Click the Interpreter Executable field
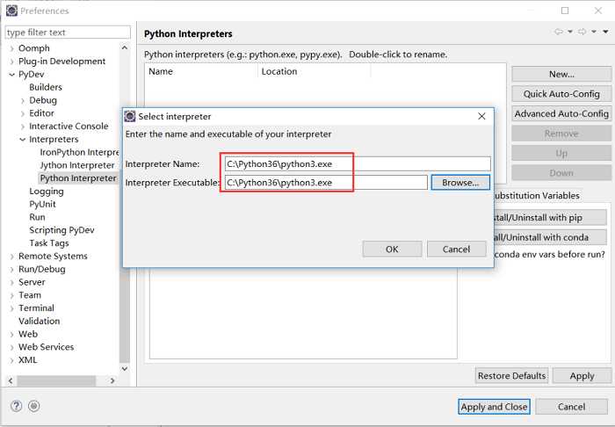The width and height of the screenshot is (615, 427). [326, 183]
